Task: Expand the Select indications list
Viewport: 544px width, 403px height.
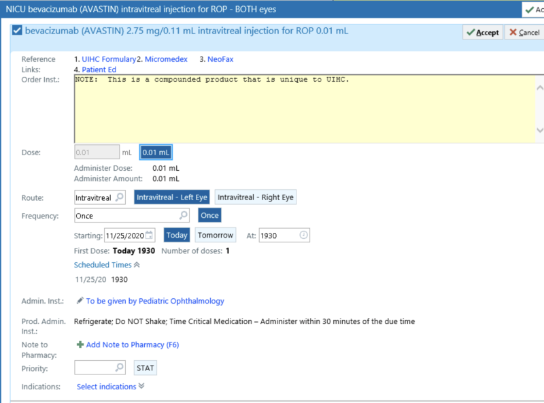Action: click(110, 387)
